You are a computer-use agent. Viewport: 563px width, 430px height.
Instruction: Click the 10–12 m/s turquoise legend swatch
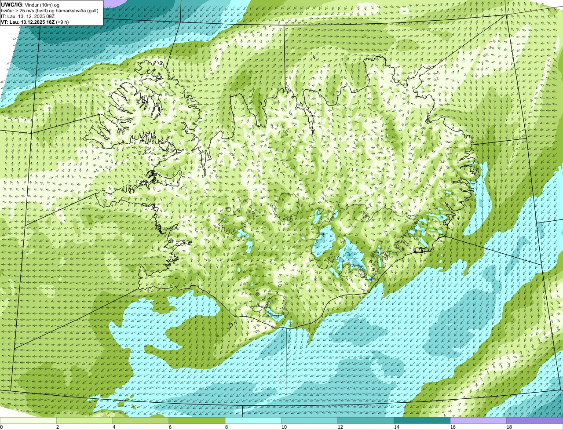coord(310,420)
